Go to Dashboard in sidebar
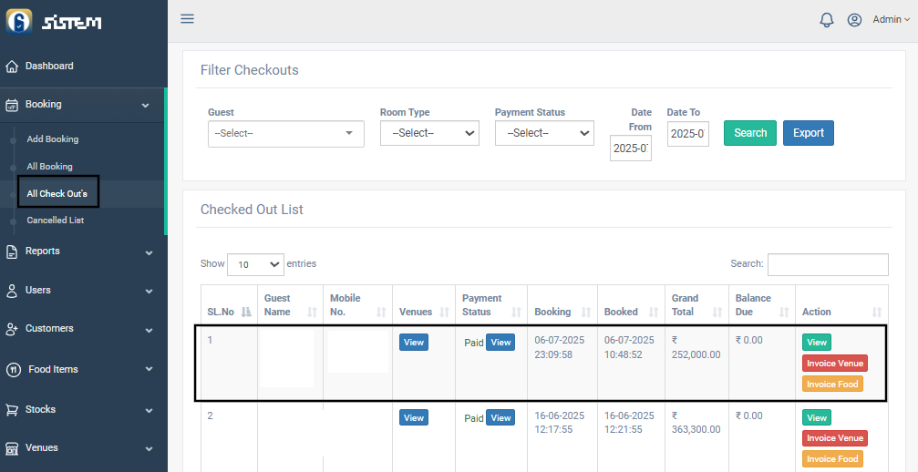Image resolution: width=918 pixels, height=472 pixels. pyautogui.click(x=49, y=67)
